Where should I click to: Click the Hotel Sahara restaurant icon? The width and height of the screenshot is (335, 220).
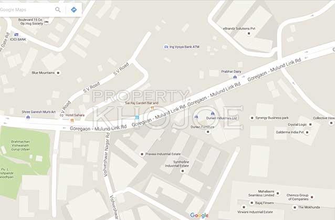click(72, 120)
